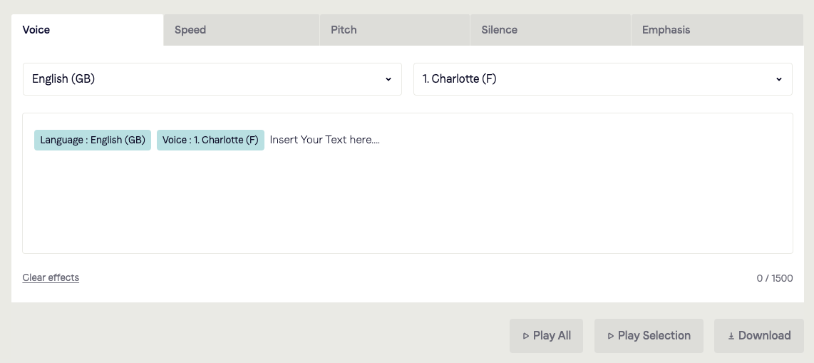Viewport: 814px width, 363px height.
Task: Click the play triangle icon in Play All
Action: pos(525,336)
